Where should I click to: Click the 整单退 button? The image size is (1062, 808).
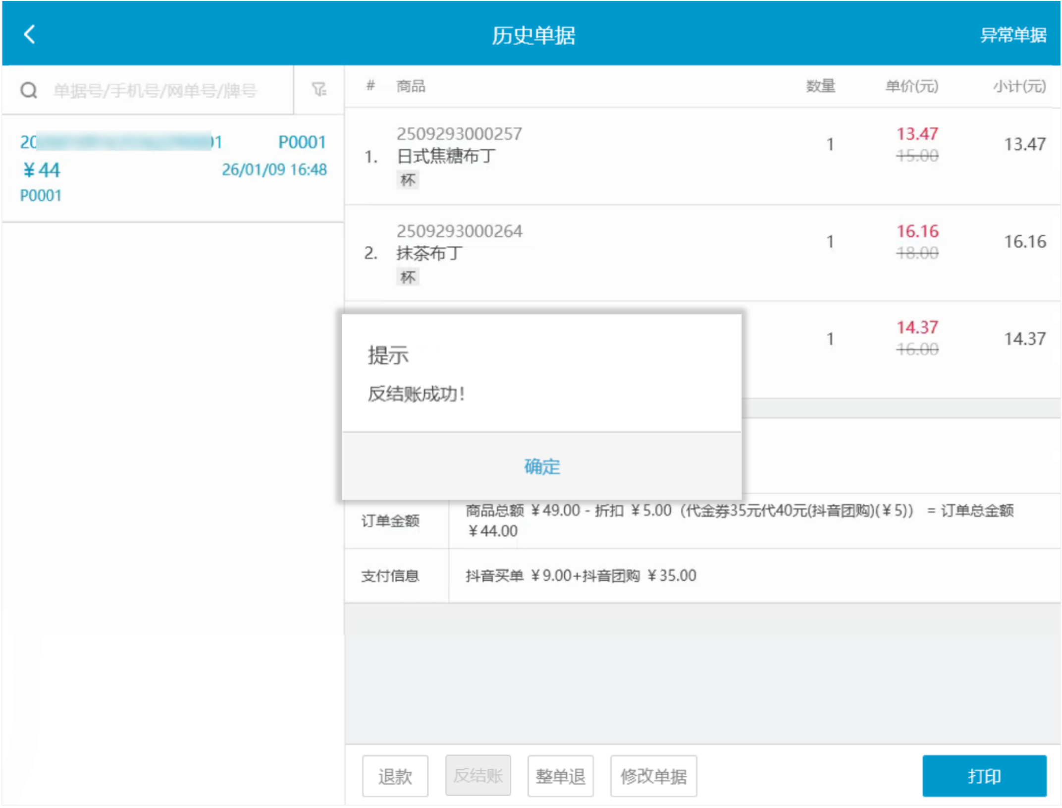point(560,776)
